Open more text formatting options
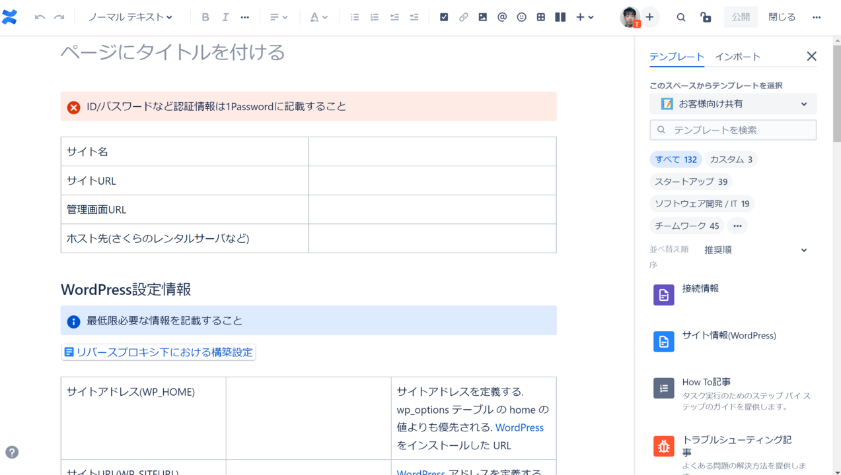Image resolution: width=841 pixels, height=475 pixels. click(x=245, y=17)
